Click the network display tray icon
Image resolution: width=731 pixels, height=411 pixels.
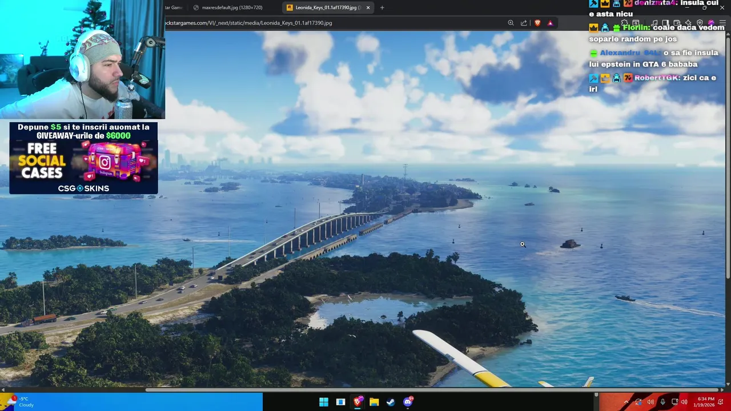674,402
